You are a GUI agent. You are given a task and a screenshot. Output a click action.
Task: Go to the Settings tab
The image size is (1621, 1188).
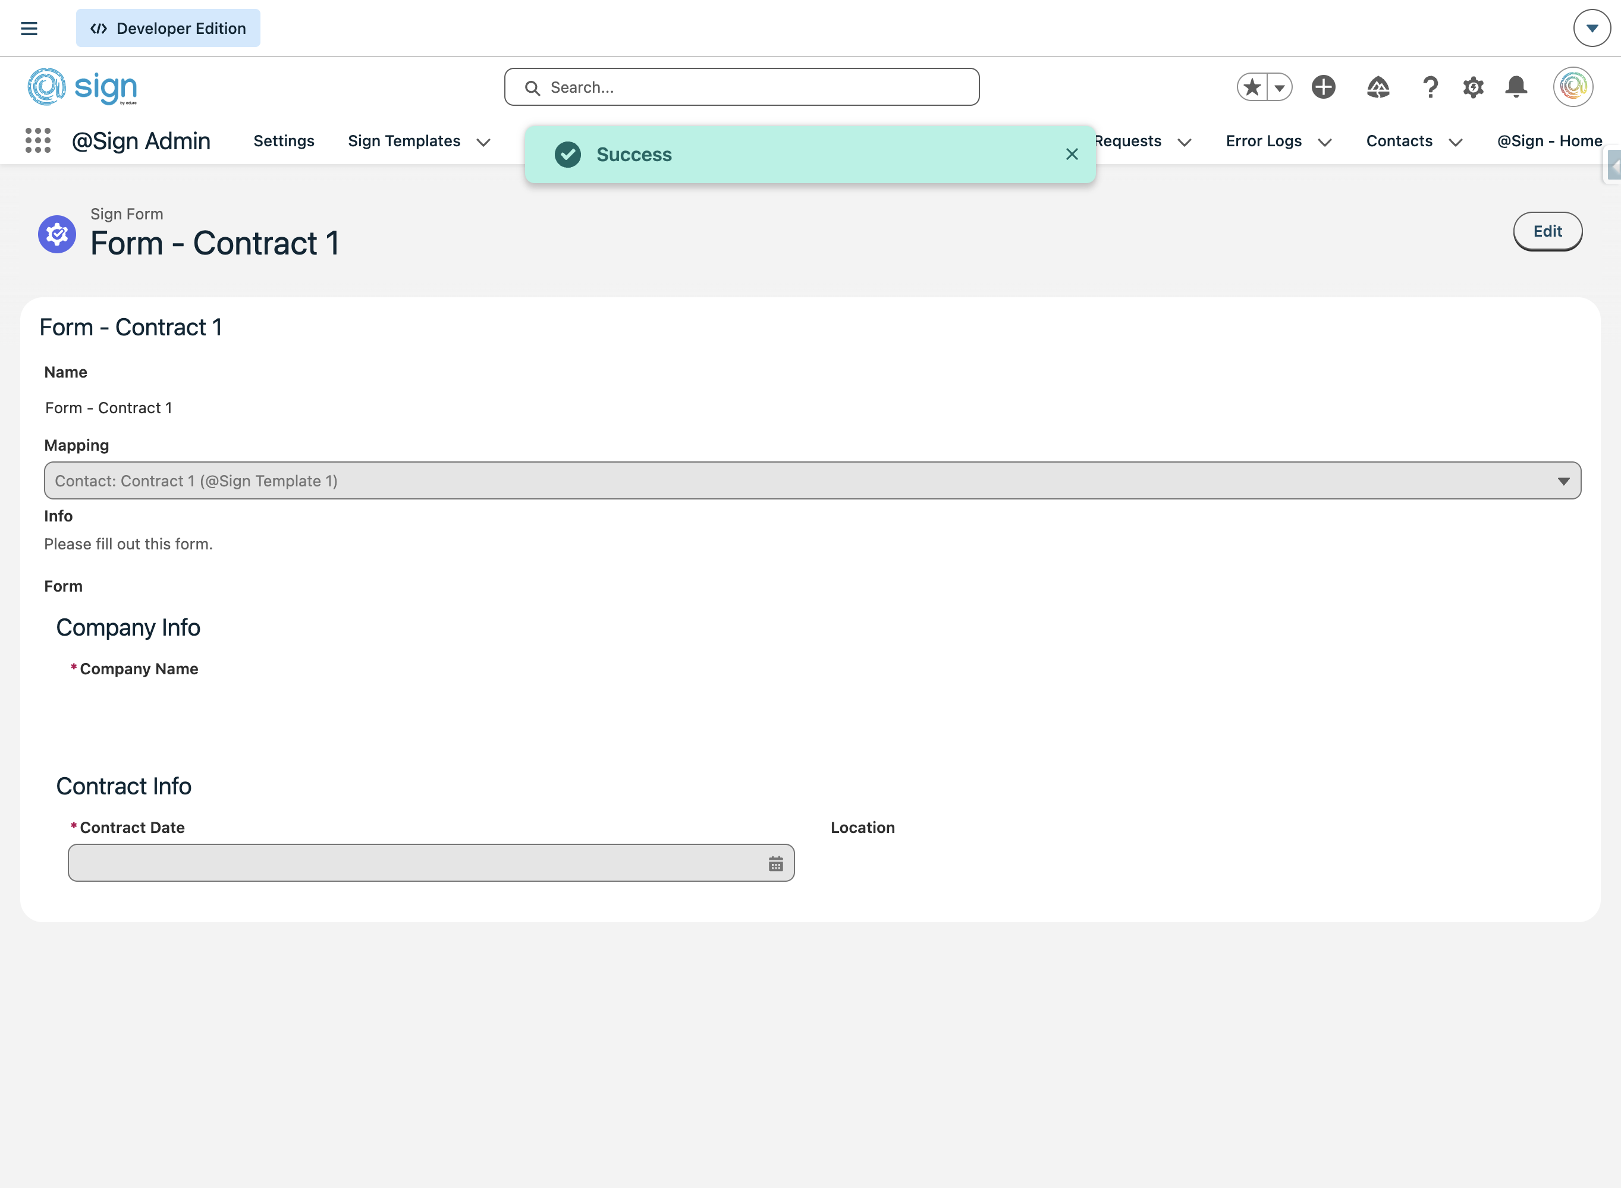pyautogui.click(x=284, y=141)
